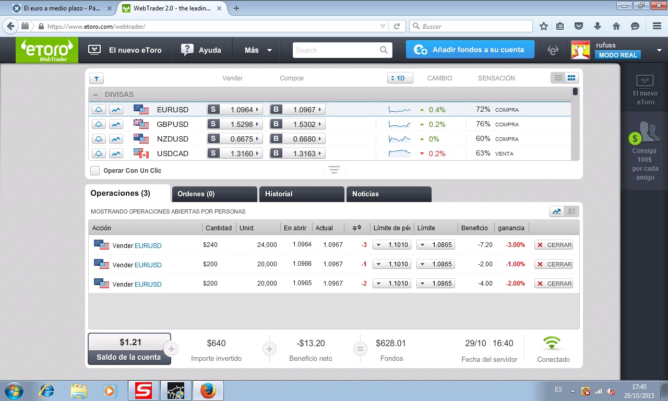Click the magnifier icon in the eToro search box
668x401 pixels.
tap(384, 50)
